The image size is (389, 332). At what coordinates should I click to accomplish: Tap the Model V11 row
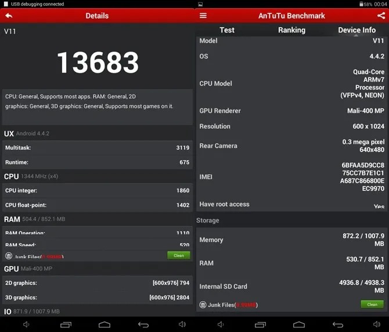(291, 41)
